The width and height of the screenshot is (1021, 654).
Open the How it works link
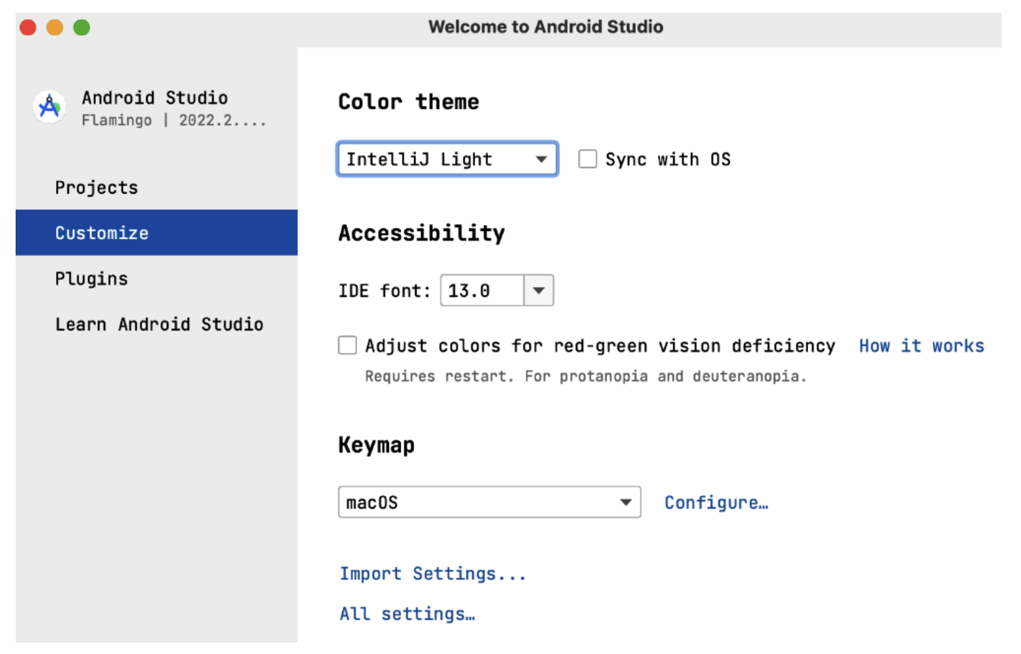point(921,345)
